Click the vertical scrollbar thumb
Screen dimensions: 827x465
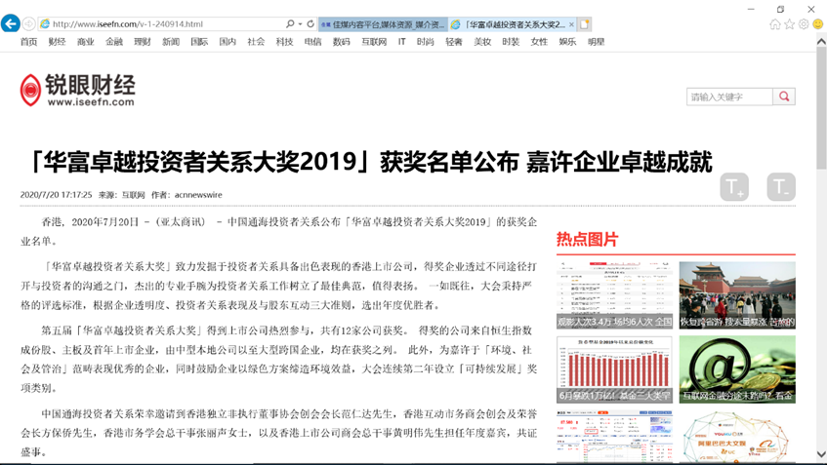[x=821, y=108]
